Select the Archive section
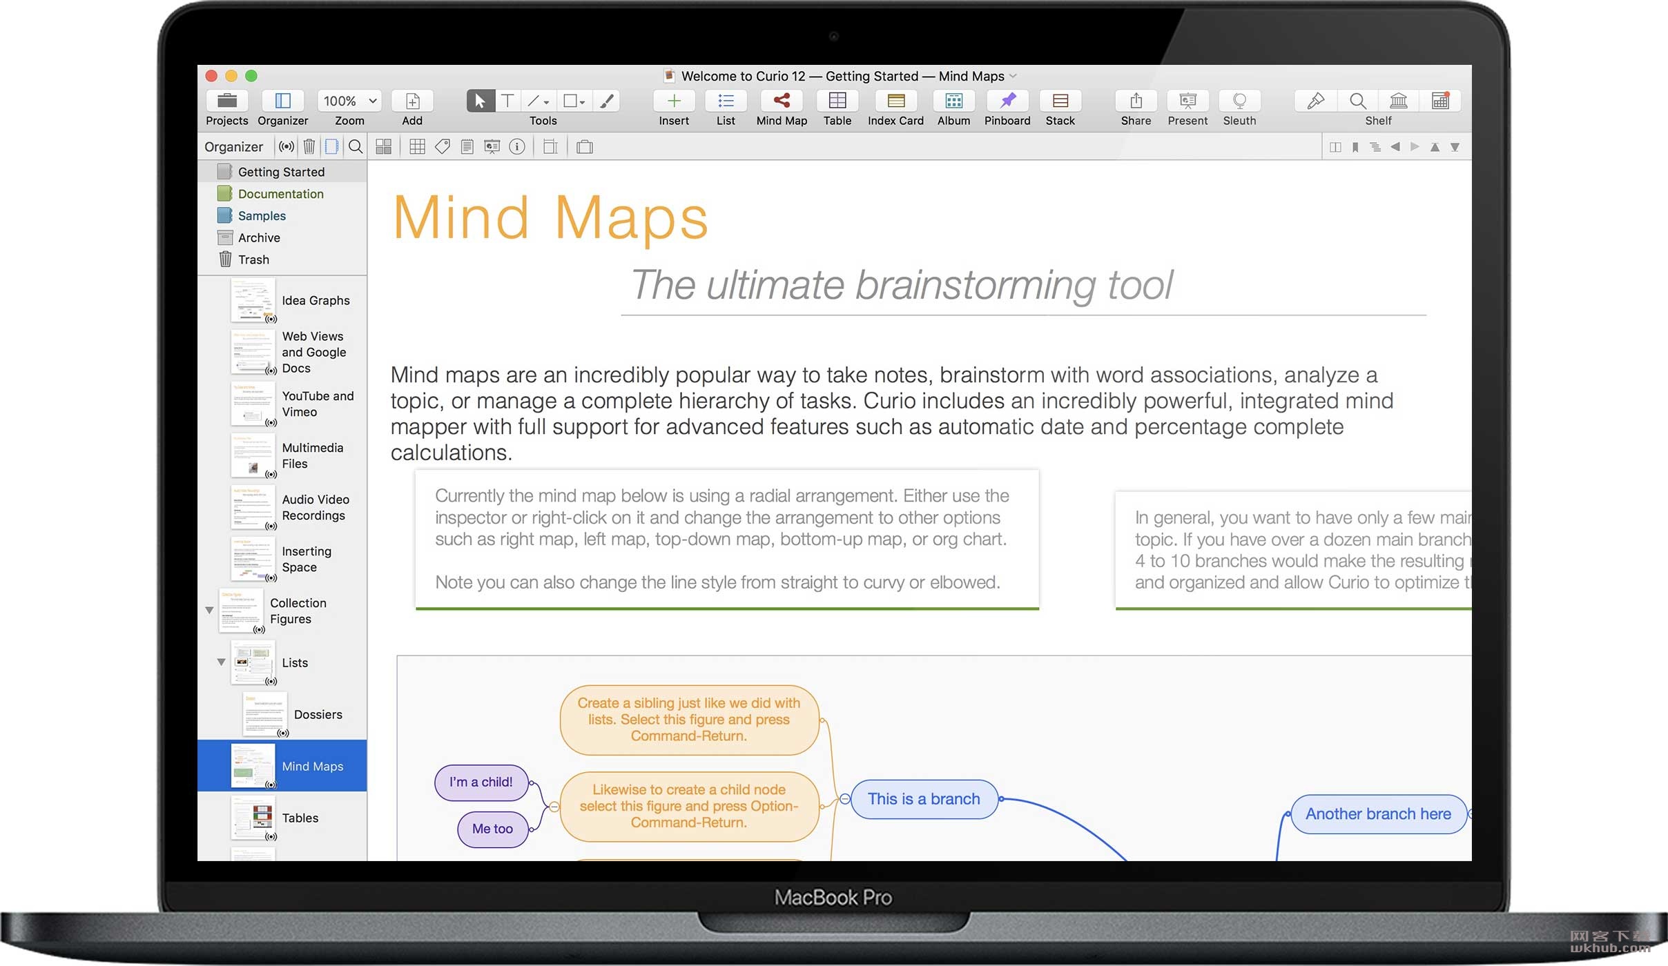Viewport: 1668px width, 966px height. coord(282,237)
